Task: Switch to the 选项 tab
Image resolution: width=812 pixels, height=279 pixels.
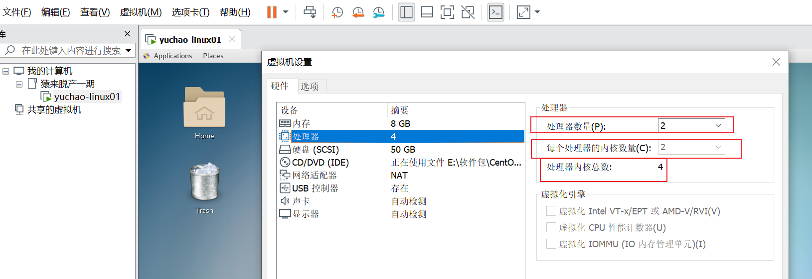Action: (309, 87)
